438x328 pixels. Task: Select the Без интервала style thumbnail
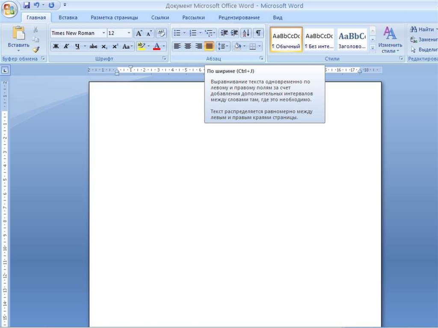tap(319, 40)
